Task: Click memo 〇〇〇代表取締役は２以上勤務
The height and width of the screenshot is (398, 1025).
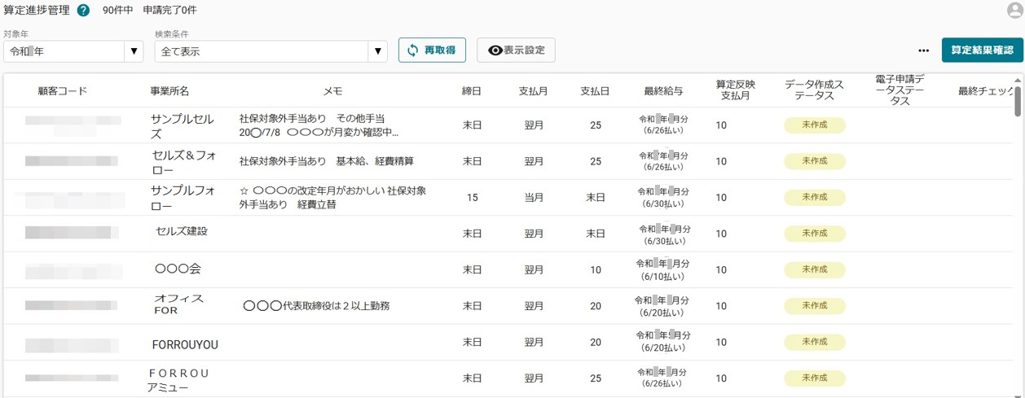Action: point(316,306)
